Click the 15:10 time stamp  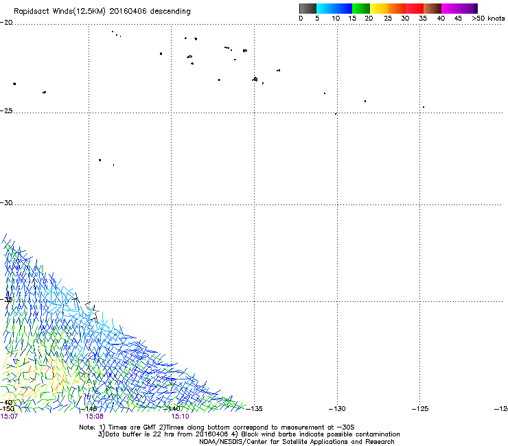tap(180, 416)
